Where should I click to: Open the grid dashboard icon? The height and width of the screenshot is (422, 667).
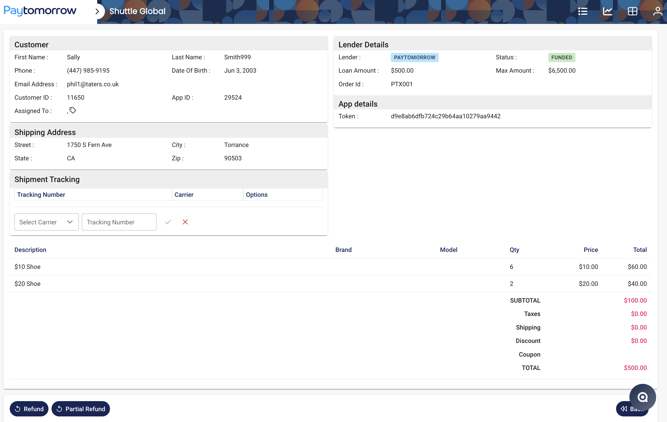pos(632,11)
